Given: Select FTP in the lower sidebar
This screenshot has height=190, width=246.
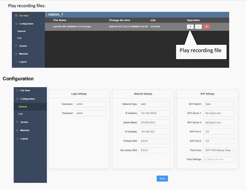Looking at the screenshot, I should click(x=21, y=114).
